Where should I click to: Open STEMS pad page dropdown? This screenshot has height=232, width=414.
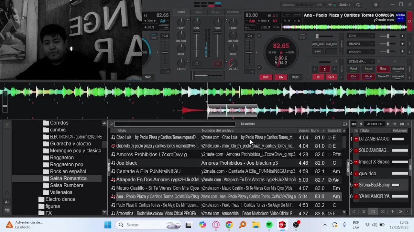(361, 62)
